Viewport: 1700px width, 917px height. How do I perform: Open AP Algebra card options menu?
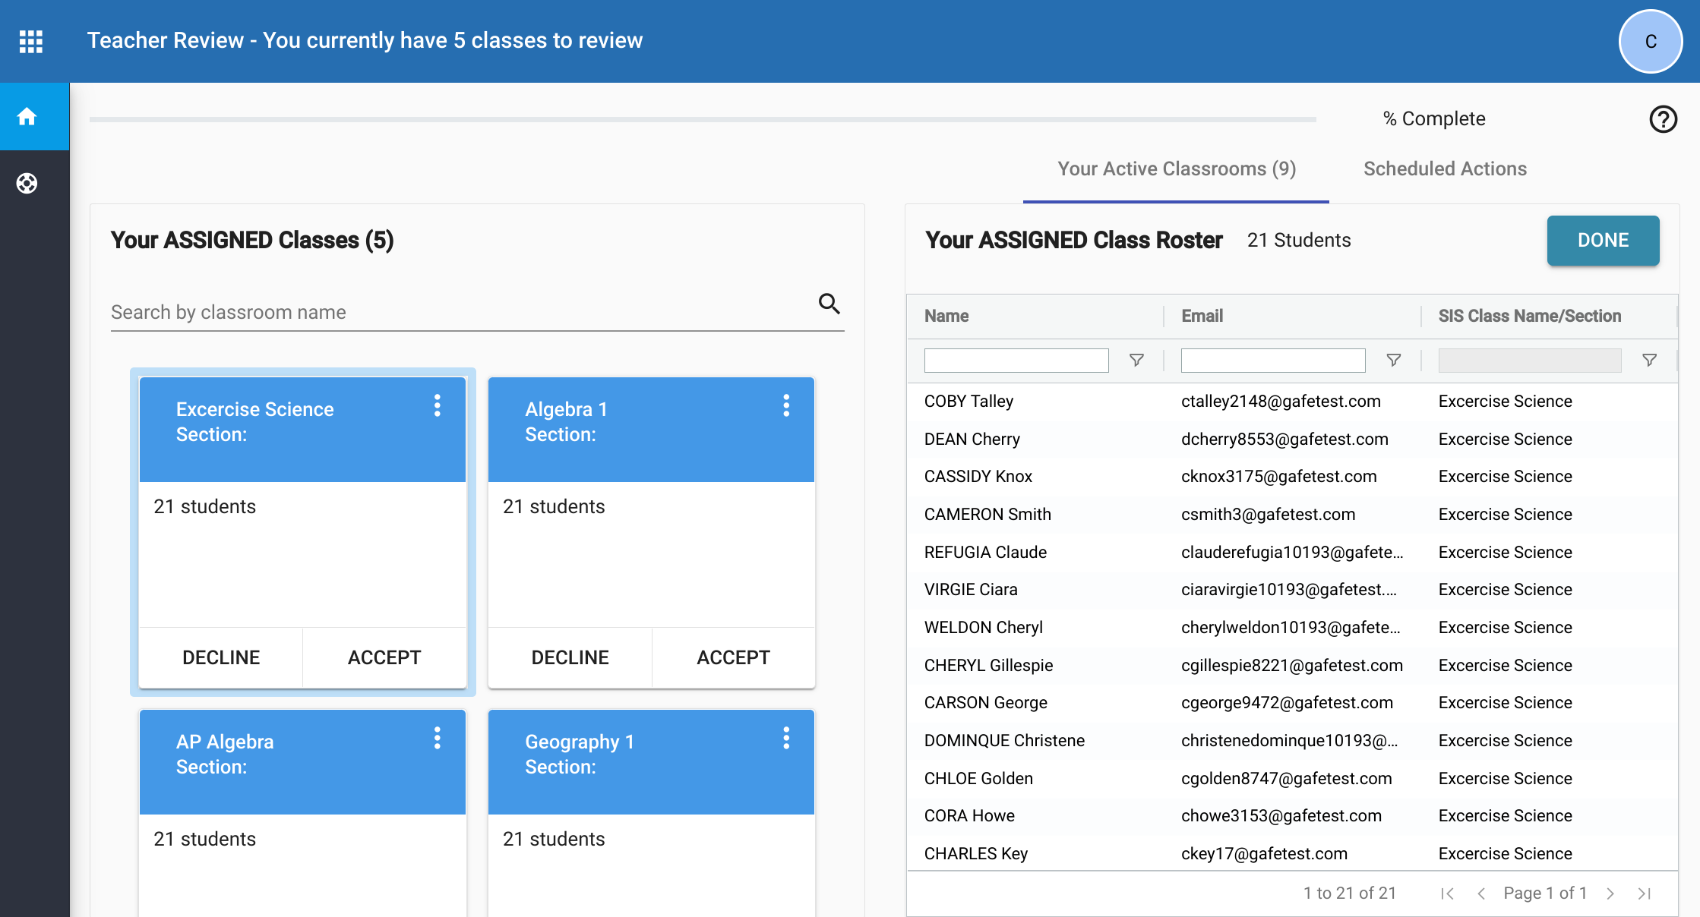pyautogui.click(x=438, y=738)
